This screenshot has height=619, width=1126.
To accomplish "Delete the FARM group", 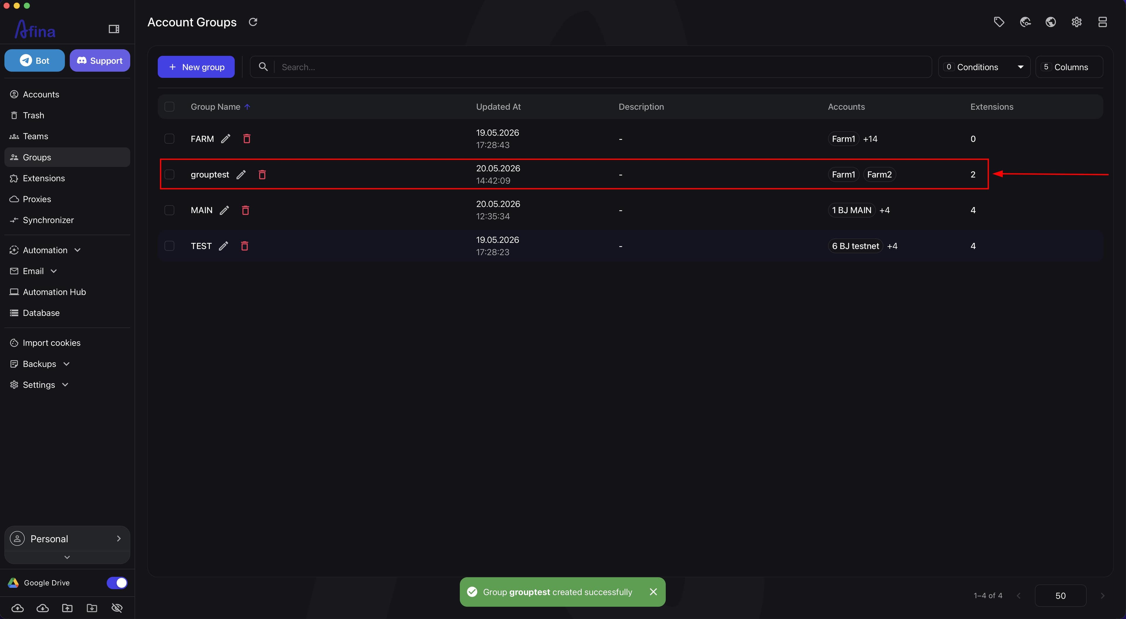I will click(x=247, y=139).
